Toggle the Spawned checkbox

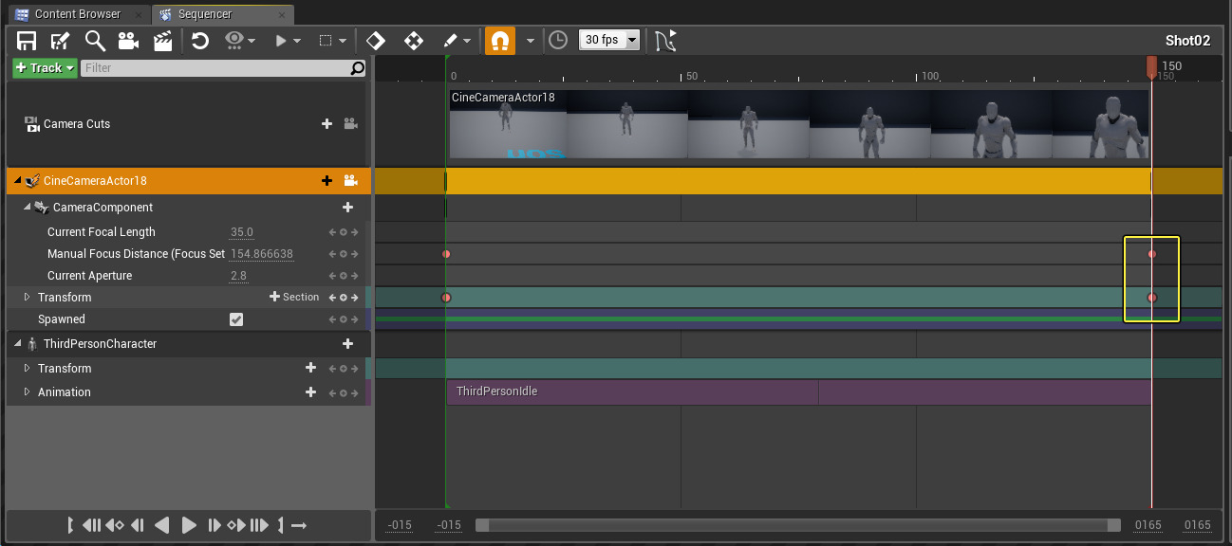point(236,319)
